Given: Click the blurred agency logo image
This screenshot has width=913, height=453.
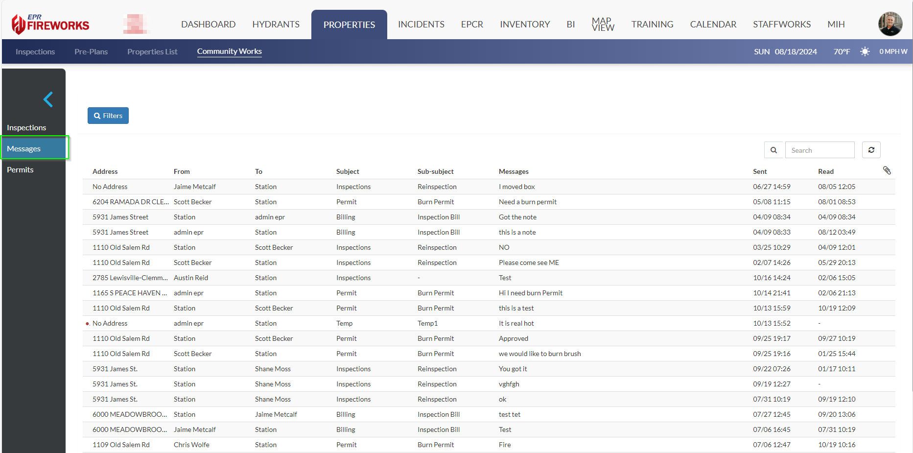Looking at the screenshot, I should [135, 24].
